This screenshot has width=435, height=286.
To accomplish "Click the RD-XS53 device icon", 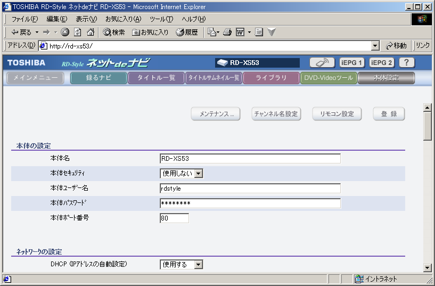I will click(x=222, y=63).
